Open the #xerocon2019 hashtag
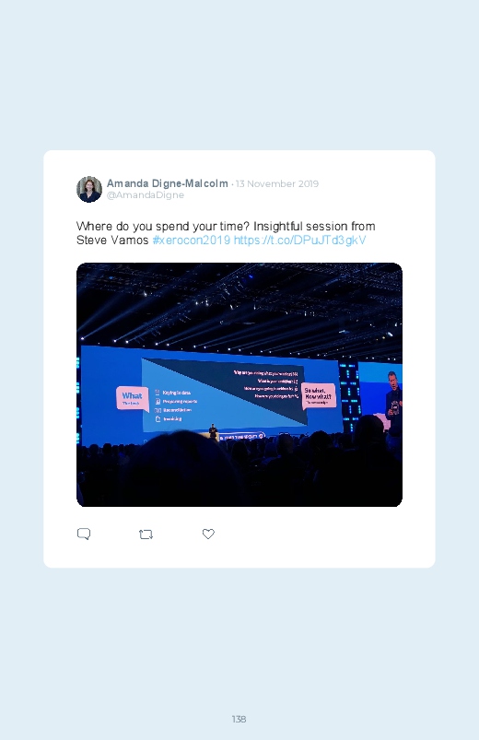The image size is (479, 740). 191,240
